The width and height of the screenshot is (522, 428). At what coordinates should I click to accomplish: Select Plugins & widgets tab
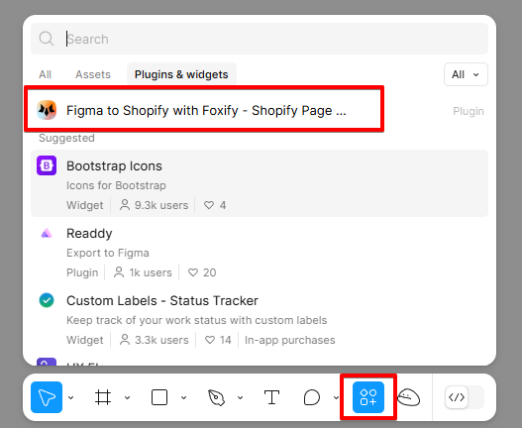[181, 74]
